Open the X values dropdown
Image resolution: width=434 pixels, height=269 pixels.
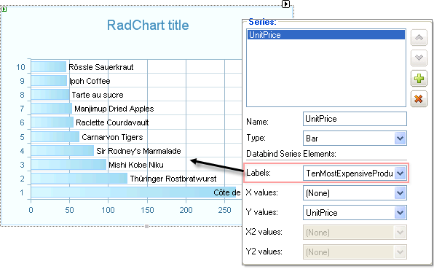[355, 192]
